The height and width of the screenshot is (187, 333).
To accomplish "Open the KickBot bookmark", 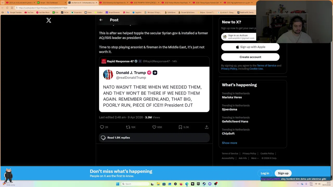I will click(x=98, y=12).
